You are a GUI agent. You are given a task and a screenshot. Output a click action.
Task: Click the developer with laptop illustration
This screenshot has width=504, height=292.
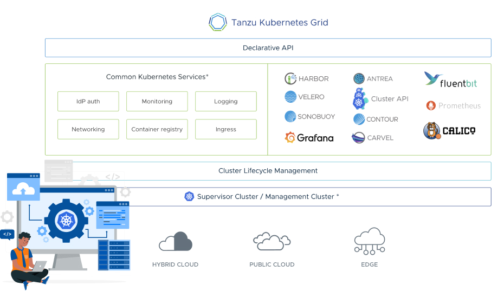pos(29,261)
